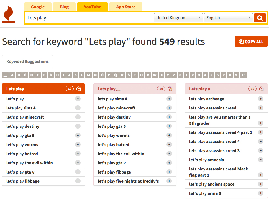Click "let's play hatred" text in second column
Screen dimensions: 269x199
click(x=113, y=145)
